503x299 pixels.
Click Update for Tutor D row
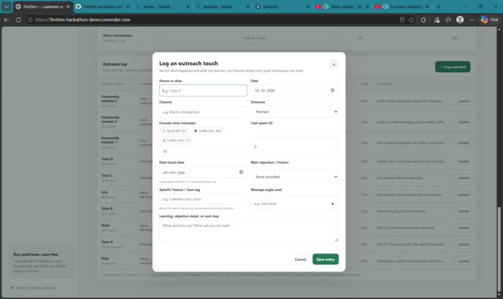tap(464, 162)
